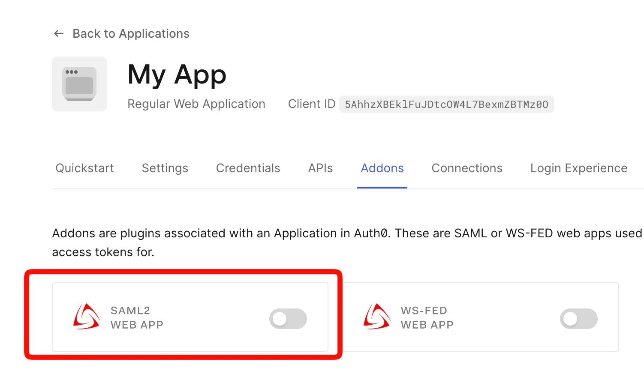Open the Login Experience tab

click(x=578, y=168)
